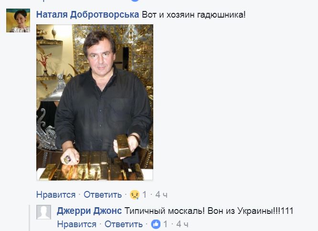Open the Джерри Джонс name link

[x=89, y=211]
